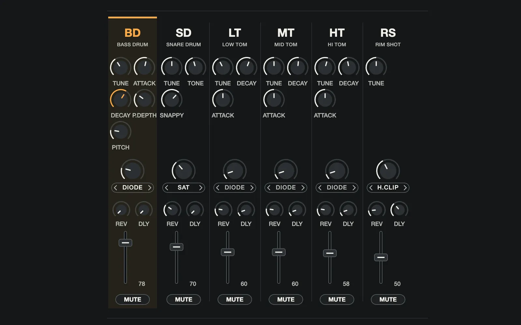Click the Bass Drum PITCH knob
Screen dimensions: 521x325
[x=120, y=132]
